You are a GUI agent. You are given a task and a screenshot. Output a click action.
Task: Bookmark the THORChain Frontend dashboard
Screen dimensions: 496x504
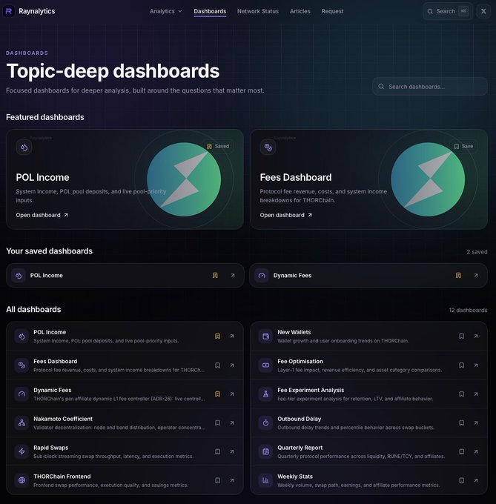[x=218, y=480]
